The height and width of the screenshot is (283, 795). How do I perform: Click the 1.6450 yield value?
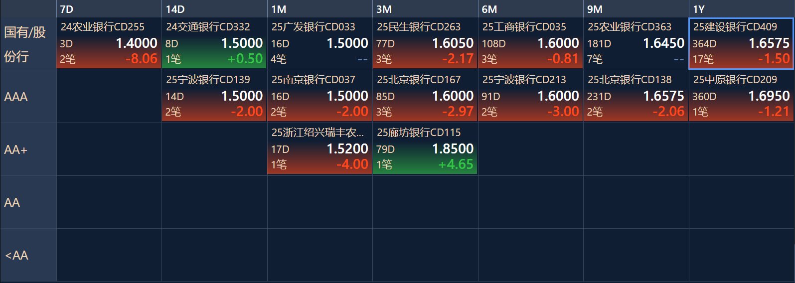[663, 43]
